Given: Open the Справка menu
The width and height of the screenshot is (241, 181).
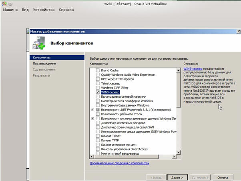Looking at the screenshot, I should [x=66, y=10].
